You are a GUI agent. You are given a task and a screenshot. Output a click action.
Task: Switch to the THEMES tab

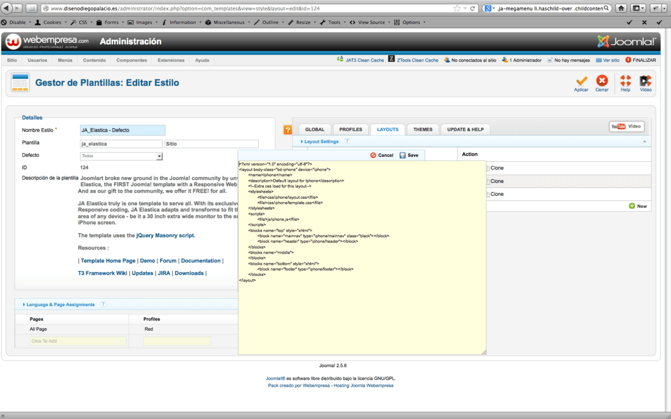[423, 130]
